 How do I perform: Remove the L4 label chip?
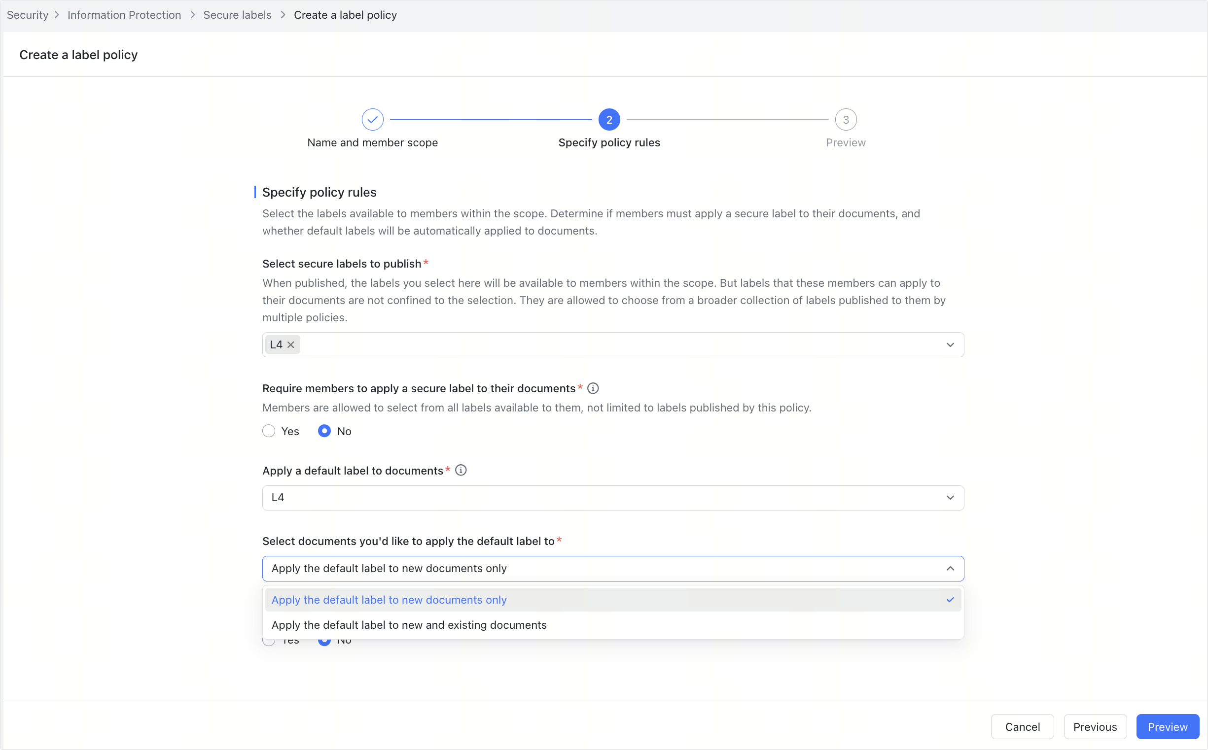291,344
